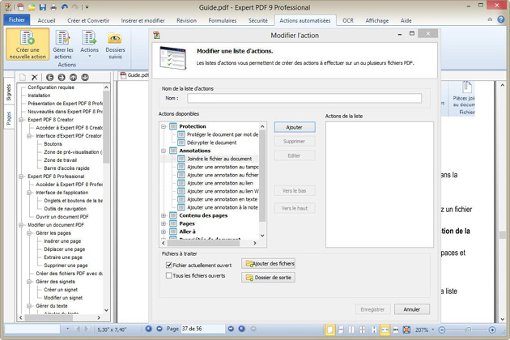This screenshot has width=510, height=340.
Task: Undo with the blue arrow icon
Action: click(x=65, y=6)
